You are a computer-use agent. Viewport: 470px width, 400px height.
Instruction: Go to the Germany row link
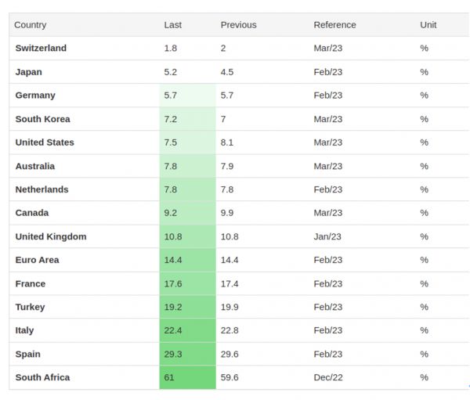point(35,95)
